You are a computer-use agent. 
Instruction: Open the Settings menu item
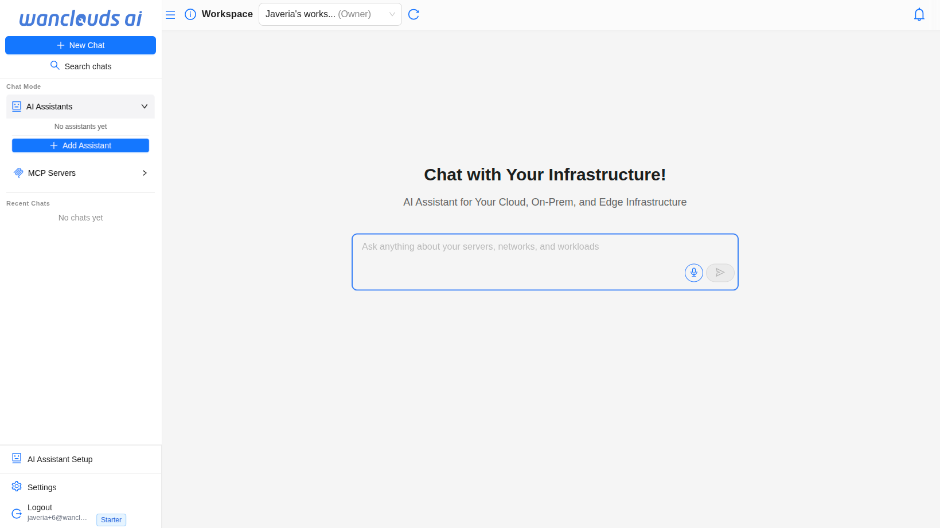coord(42,487)
